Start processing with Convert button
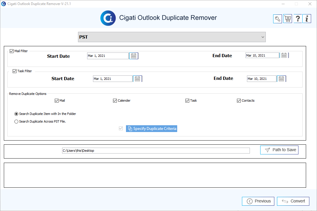 [x=293, y=201]
